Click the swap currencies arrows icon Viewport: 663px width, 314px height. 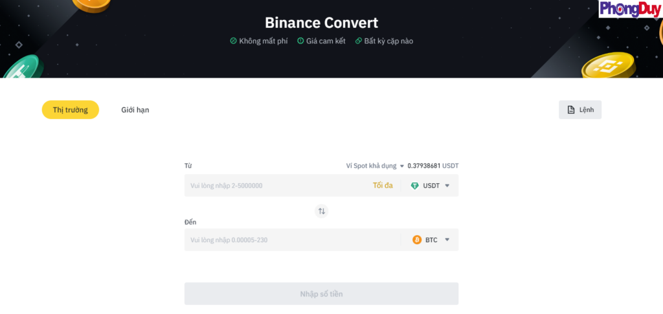(x=322, y=211)
